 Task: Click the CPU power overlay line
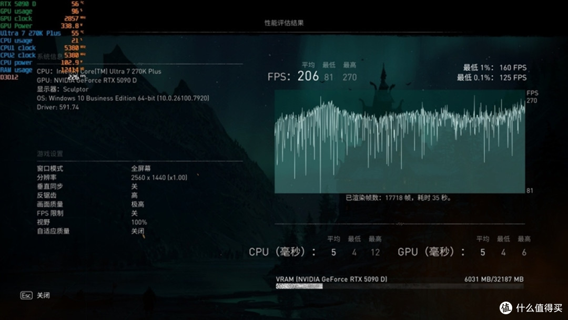point(42,62)
